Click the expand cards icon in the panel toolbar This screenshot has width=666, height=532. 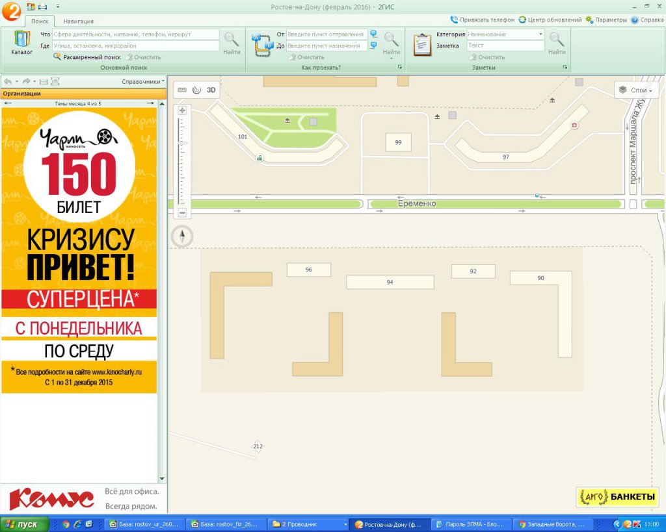point(55,81)
